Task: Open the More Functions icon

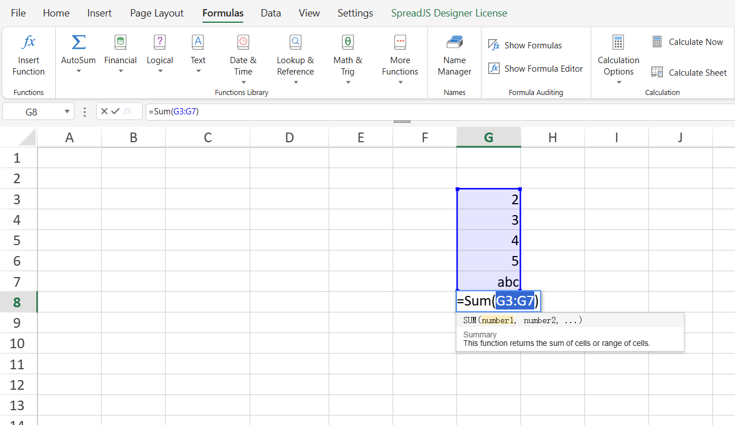Action: point(400,42)
